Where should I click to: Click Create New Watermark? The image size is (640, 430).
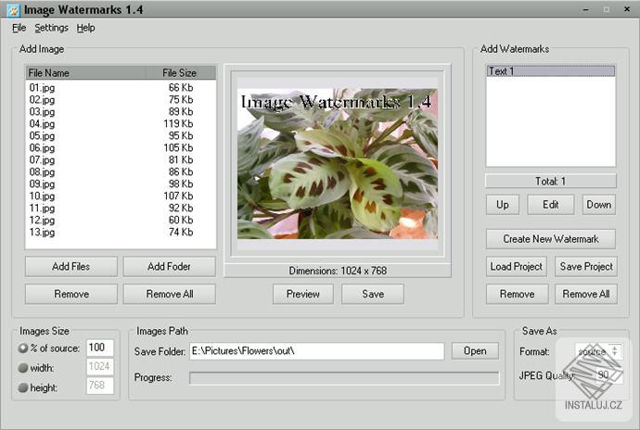[x=551, y=239]
